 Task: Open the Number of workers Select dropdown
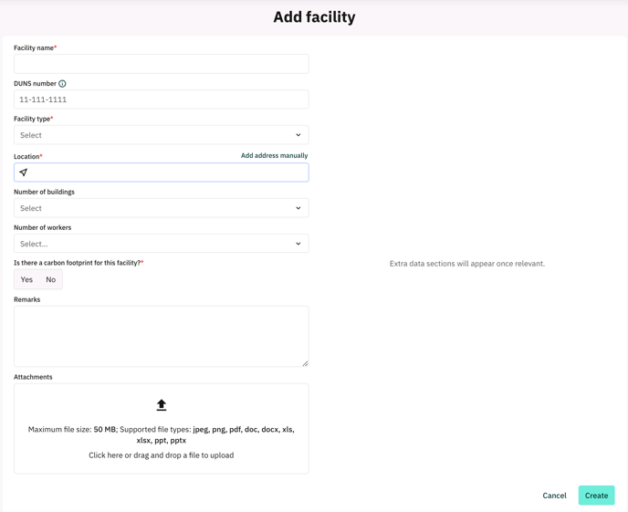coord(162,244)
